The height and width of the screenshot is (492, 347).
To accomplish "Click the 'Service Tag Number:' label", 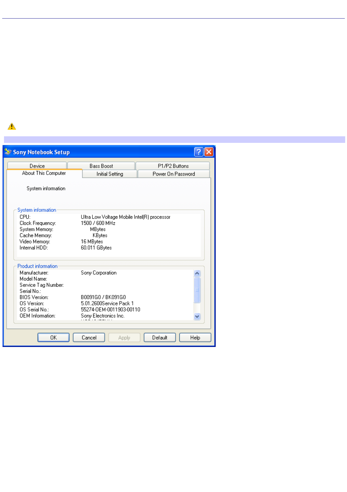I will 42,285.
